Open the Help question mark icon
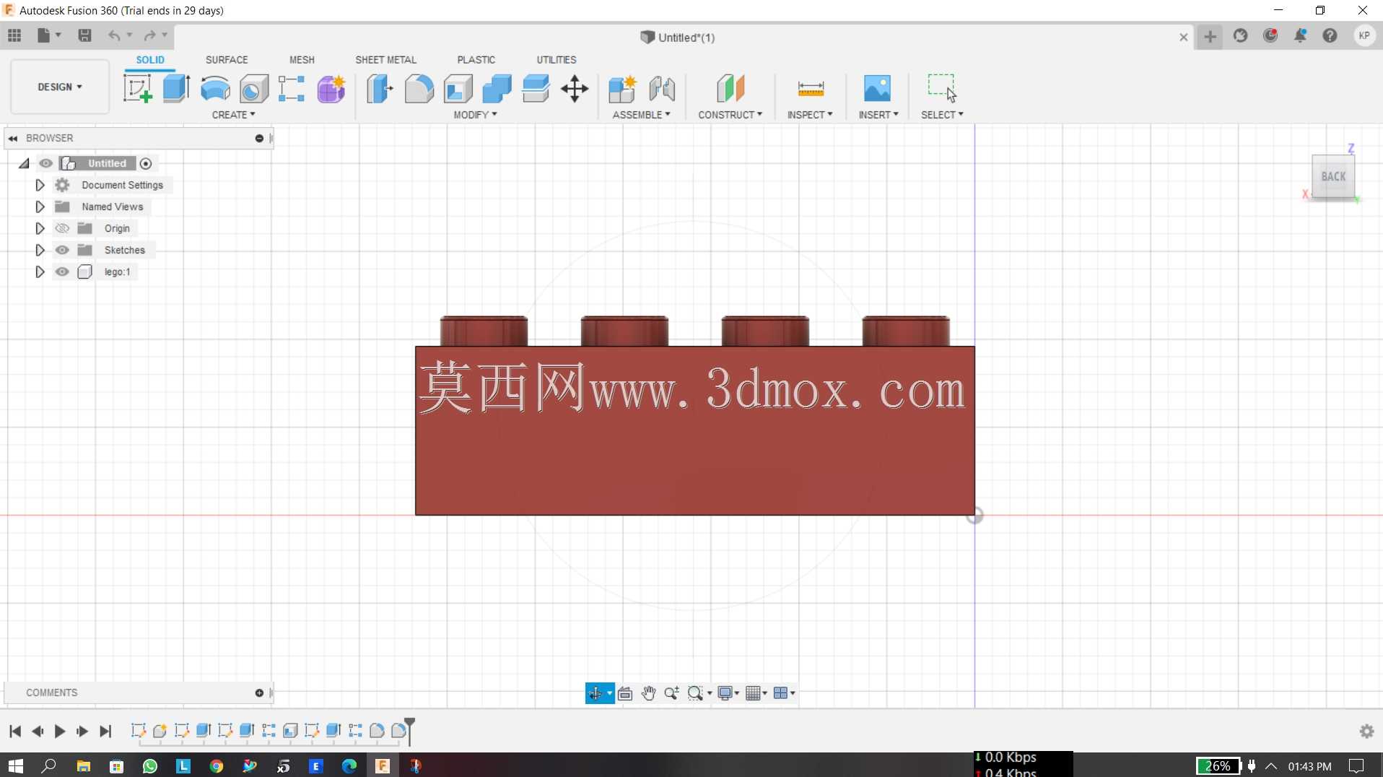This screenshot has height=777, width=1383. click(x=1330, y=36)
